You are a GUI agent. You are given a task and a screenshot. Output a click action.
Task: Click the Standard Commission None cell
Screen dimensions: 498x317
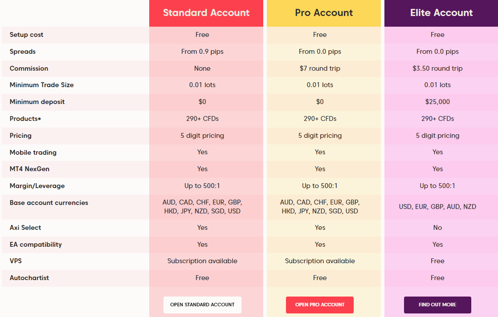[202, 68]
